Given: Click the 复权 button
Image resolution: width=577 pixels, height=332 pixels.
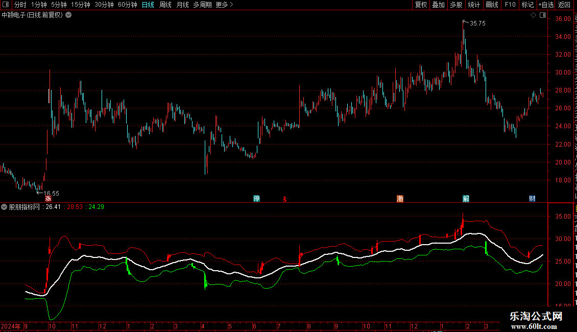Looking at the screenshot, I should (421, 5).
